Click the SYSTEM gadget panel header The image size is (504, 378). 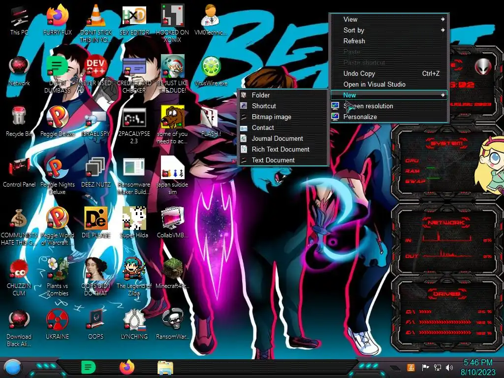(x=446, y=143)
